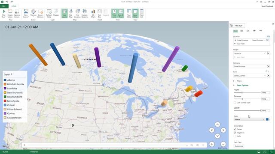
Task: Click the Undo icon in title bar
Action: 7,2
